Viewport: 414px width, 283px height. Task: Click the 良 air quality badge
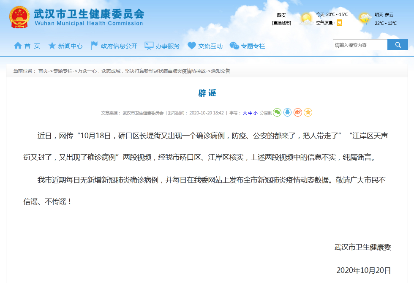tap(339, 22)
